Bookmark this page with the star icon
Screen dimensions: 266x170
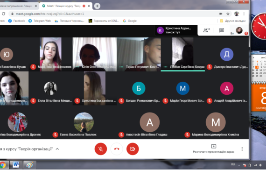tap(228, 14)
